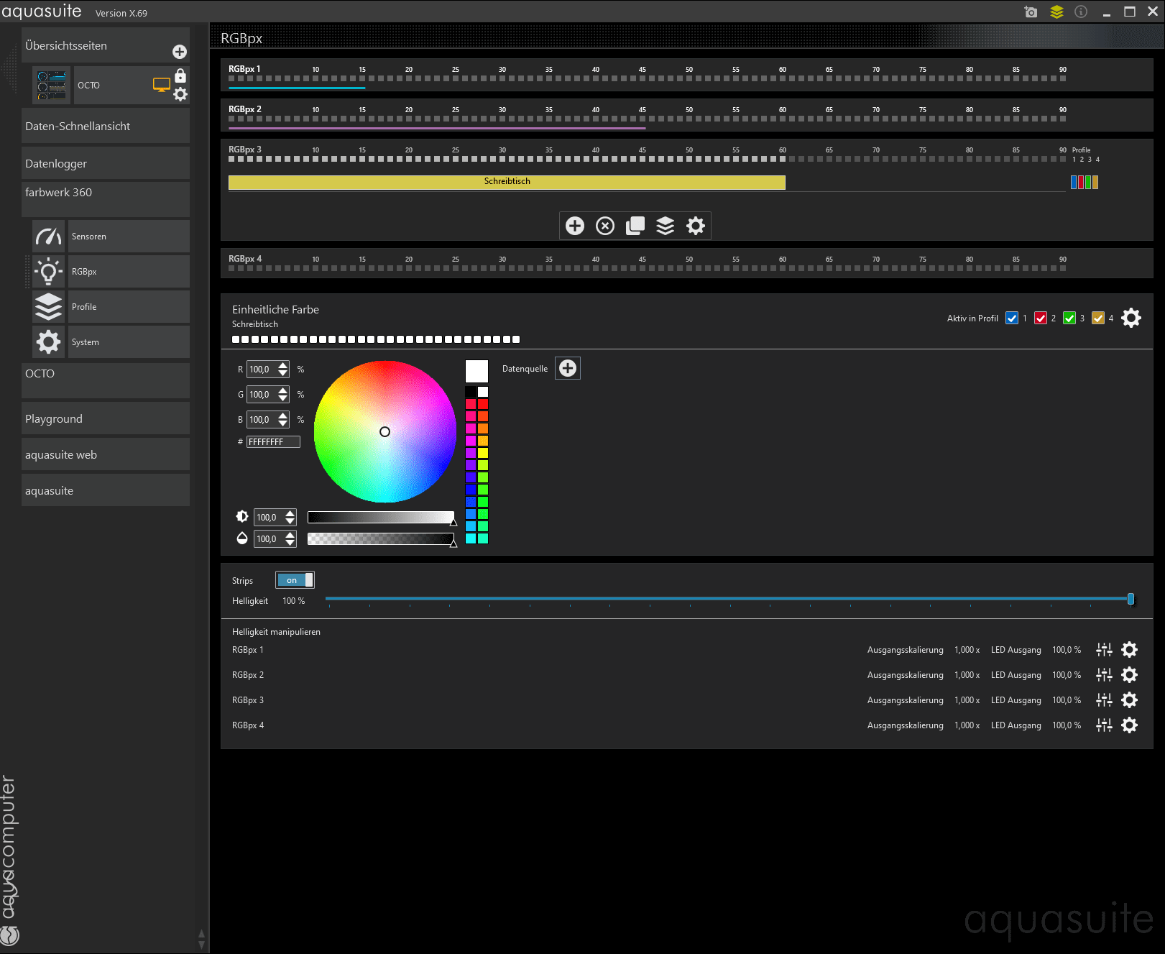1165x954 pixels.
Task: Add a new overview page with plus icon
Action: (180, 52)
